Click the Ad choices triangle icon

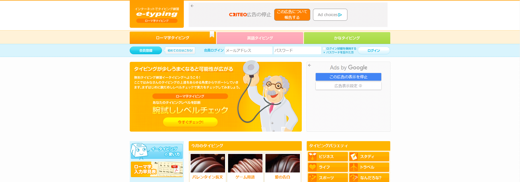pos(340,15)
